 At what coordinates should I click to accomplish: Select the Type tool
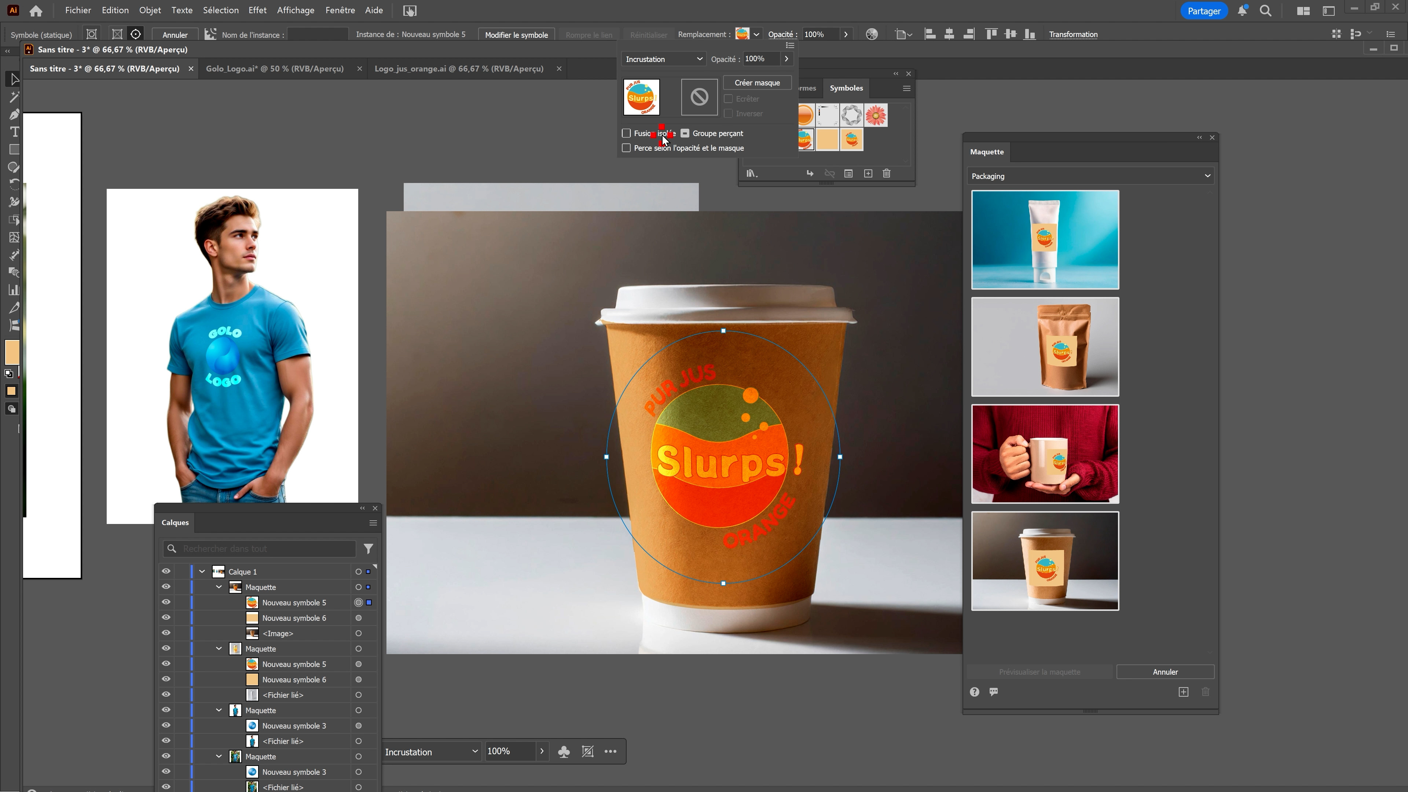[14, 132]
